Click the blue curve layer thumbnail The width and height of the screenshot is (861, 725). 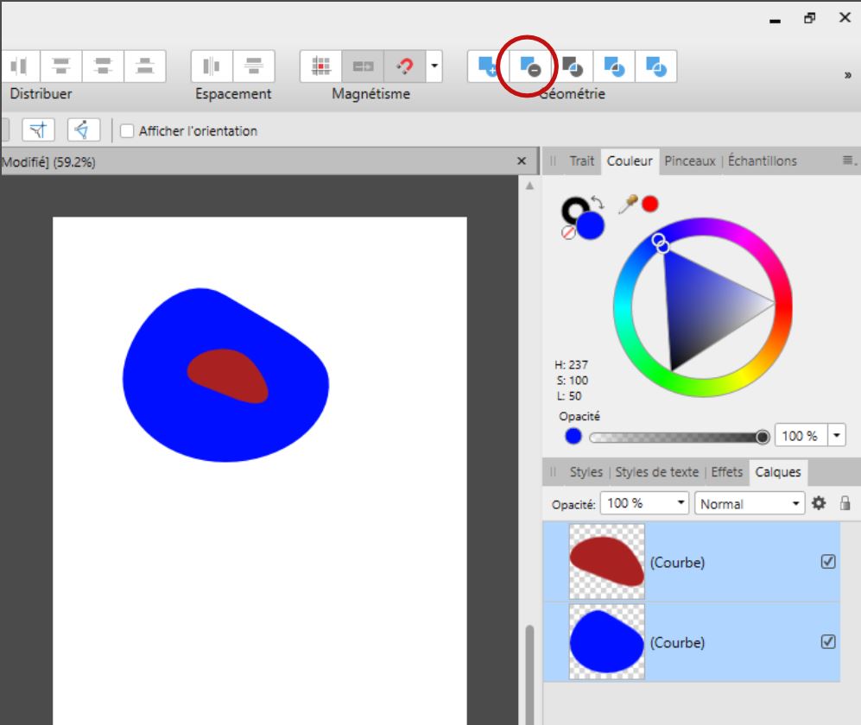click(x=607, y=641)
